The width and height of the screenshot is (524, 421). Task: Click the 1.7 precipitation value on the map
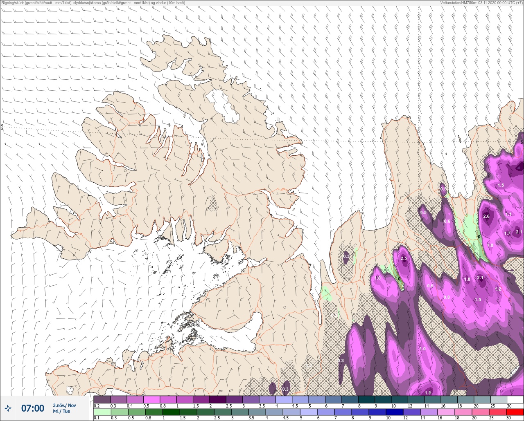pos(507,234)
